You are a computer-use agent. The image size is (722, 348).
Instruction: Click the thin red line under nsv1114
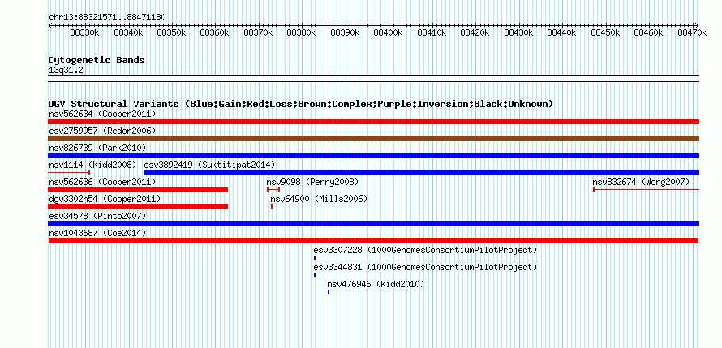[69, 173]
